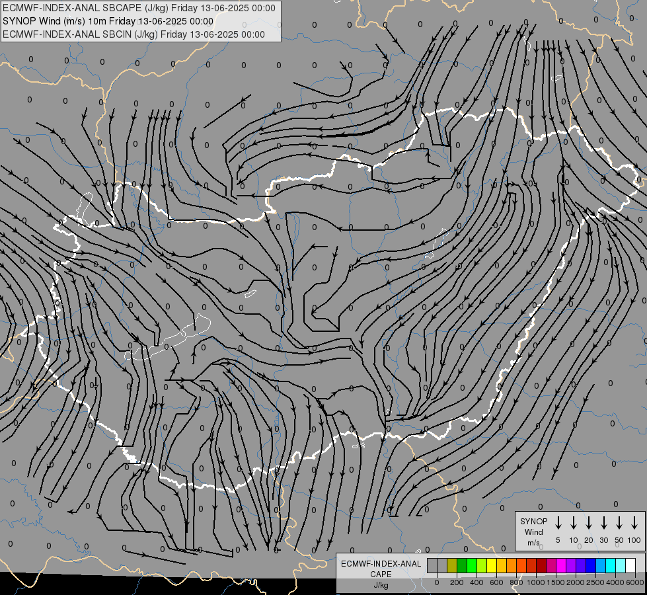Click the wind arrow above 10 m/s
The image size is (647, 595).
[x=574, y=523]
